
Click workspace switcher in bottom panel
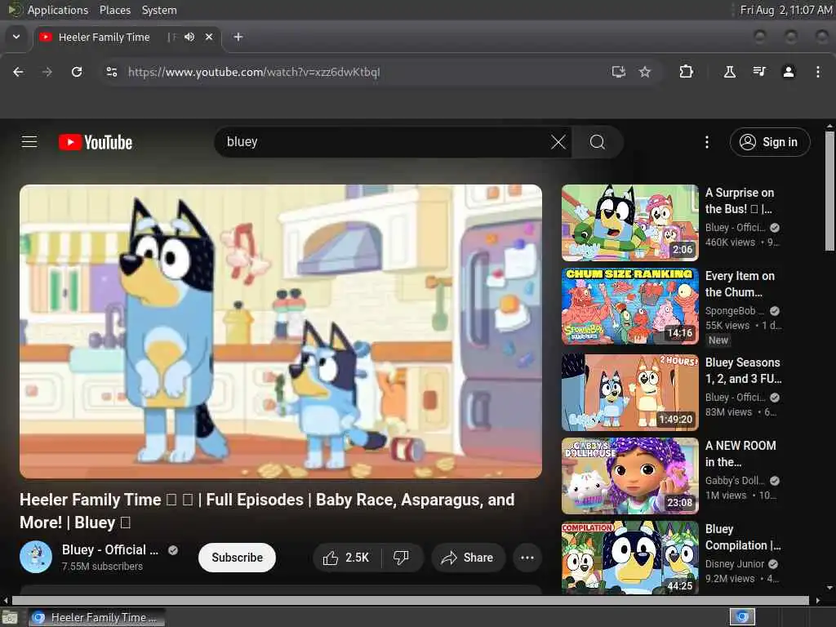pyautogui.click(x=742, y=617)
